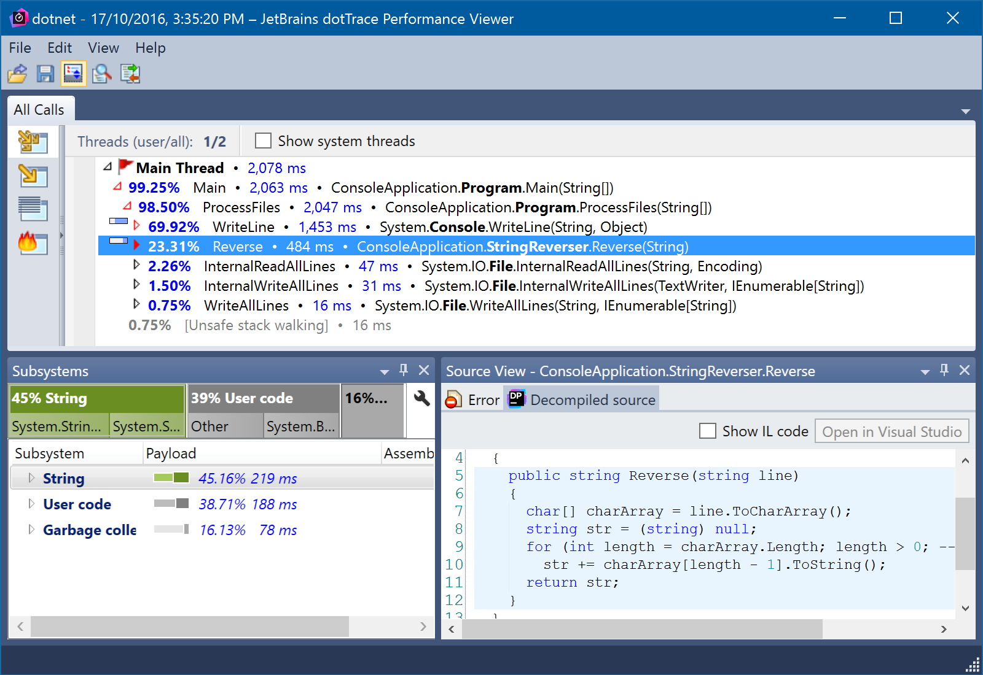983x675 pixels.
Task: Open the Edit menu
Action: coord(60,48)
